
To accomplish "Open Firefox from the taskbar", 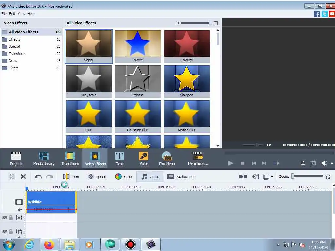I will point(49,244).
